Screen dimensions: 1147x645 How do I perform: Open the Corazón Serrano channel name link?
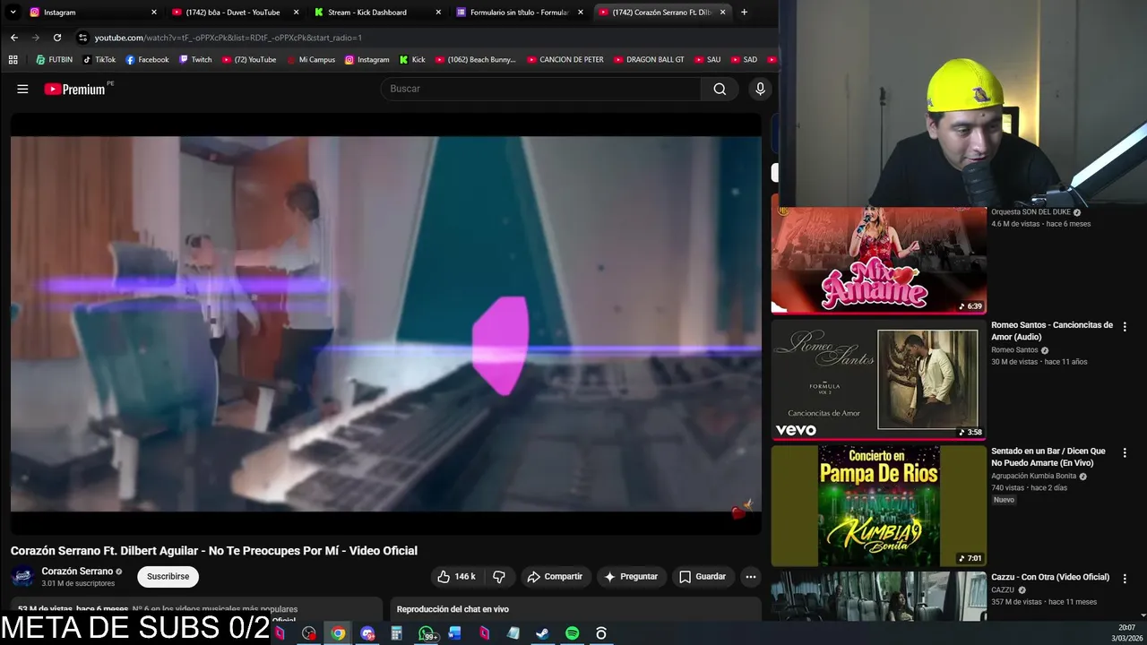pos(77,572)
